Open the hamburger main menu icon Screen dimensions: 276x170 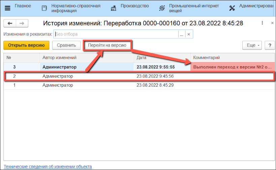click(x=7, y=8)
